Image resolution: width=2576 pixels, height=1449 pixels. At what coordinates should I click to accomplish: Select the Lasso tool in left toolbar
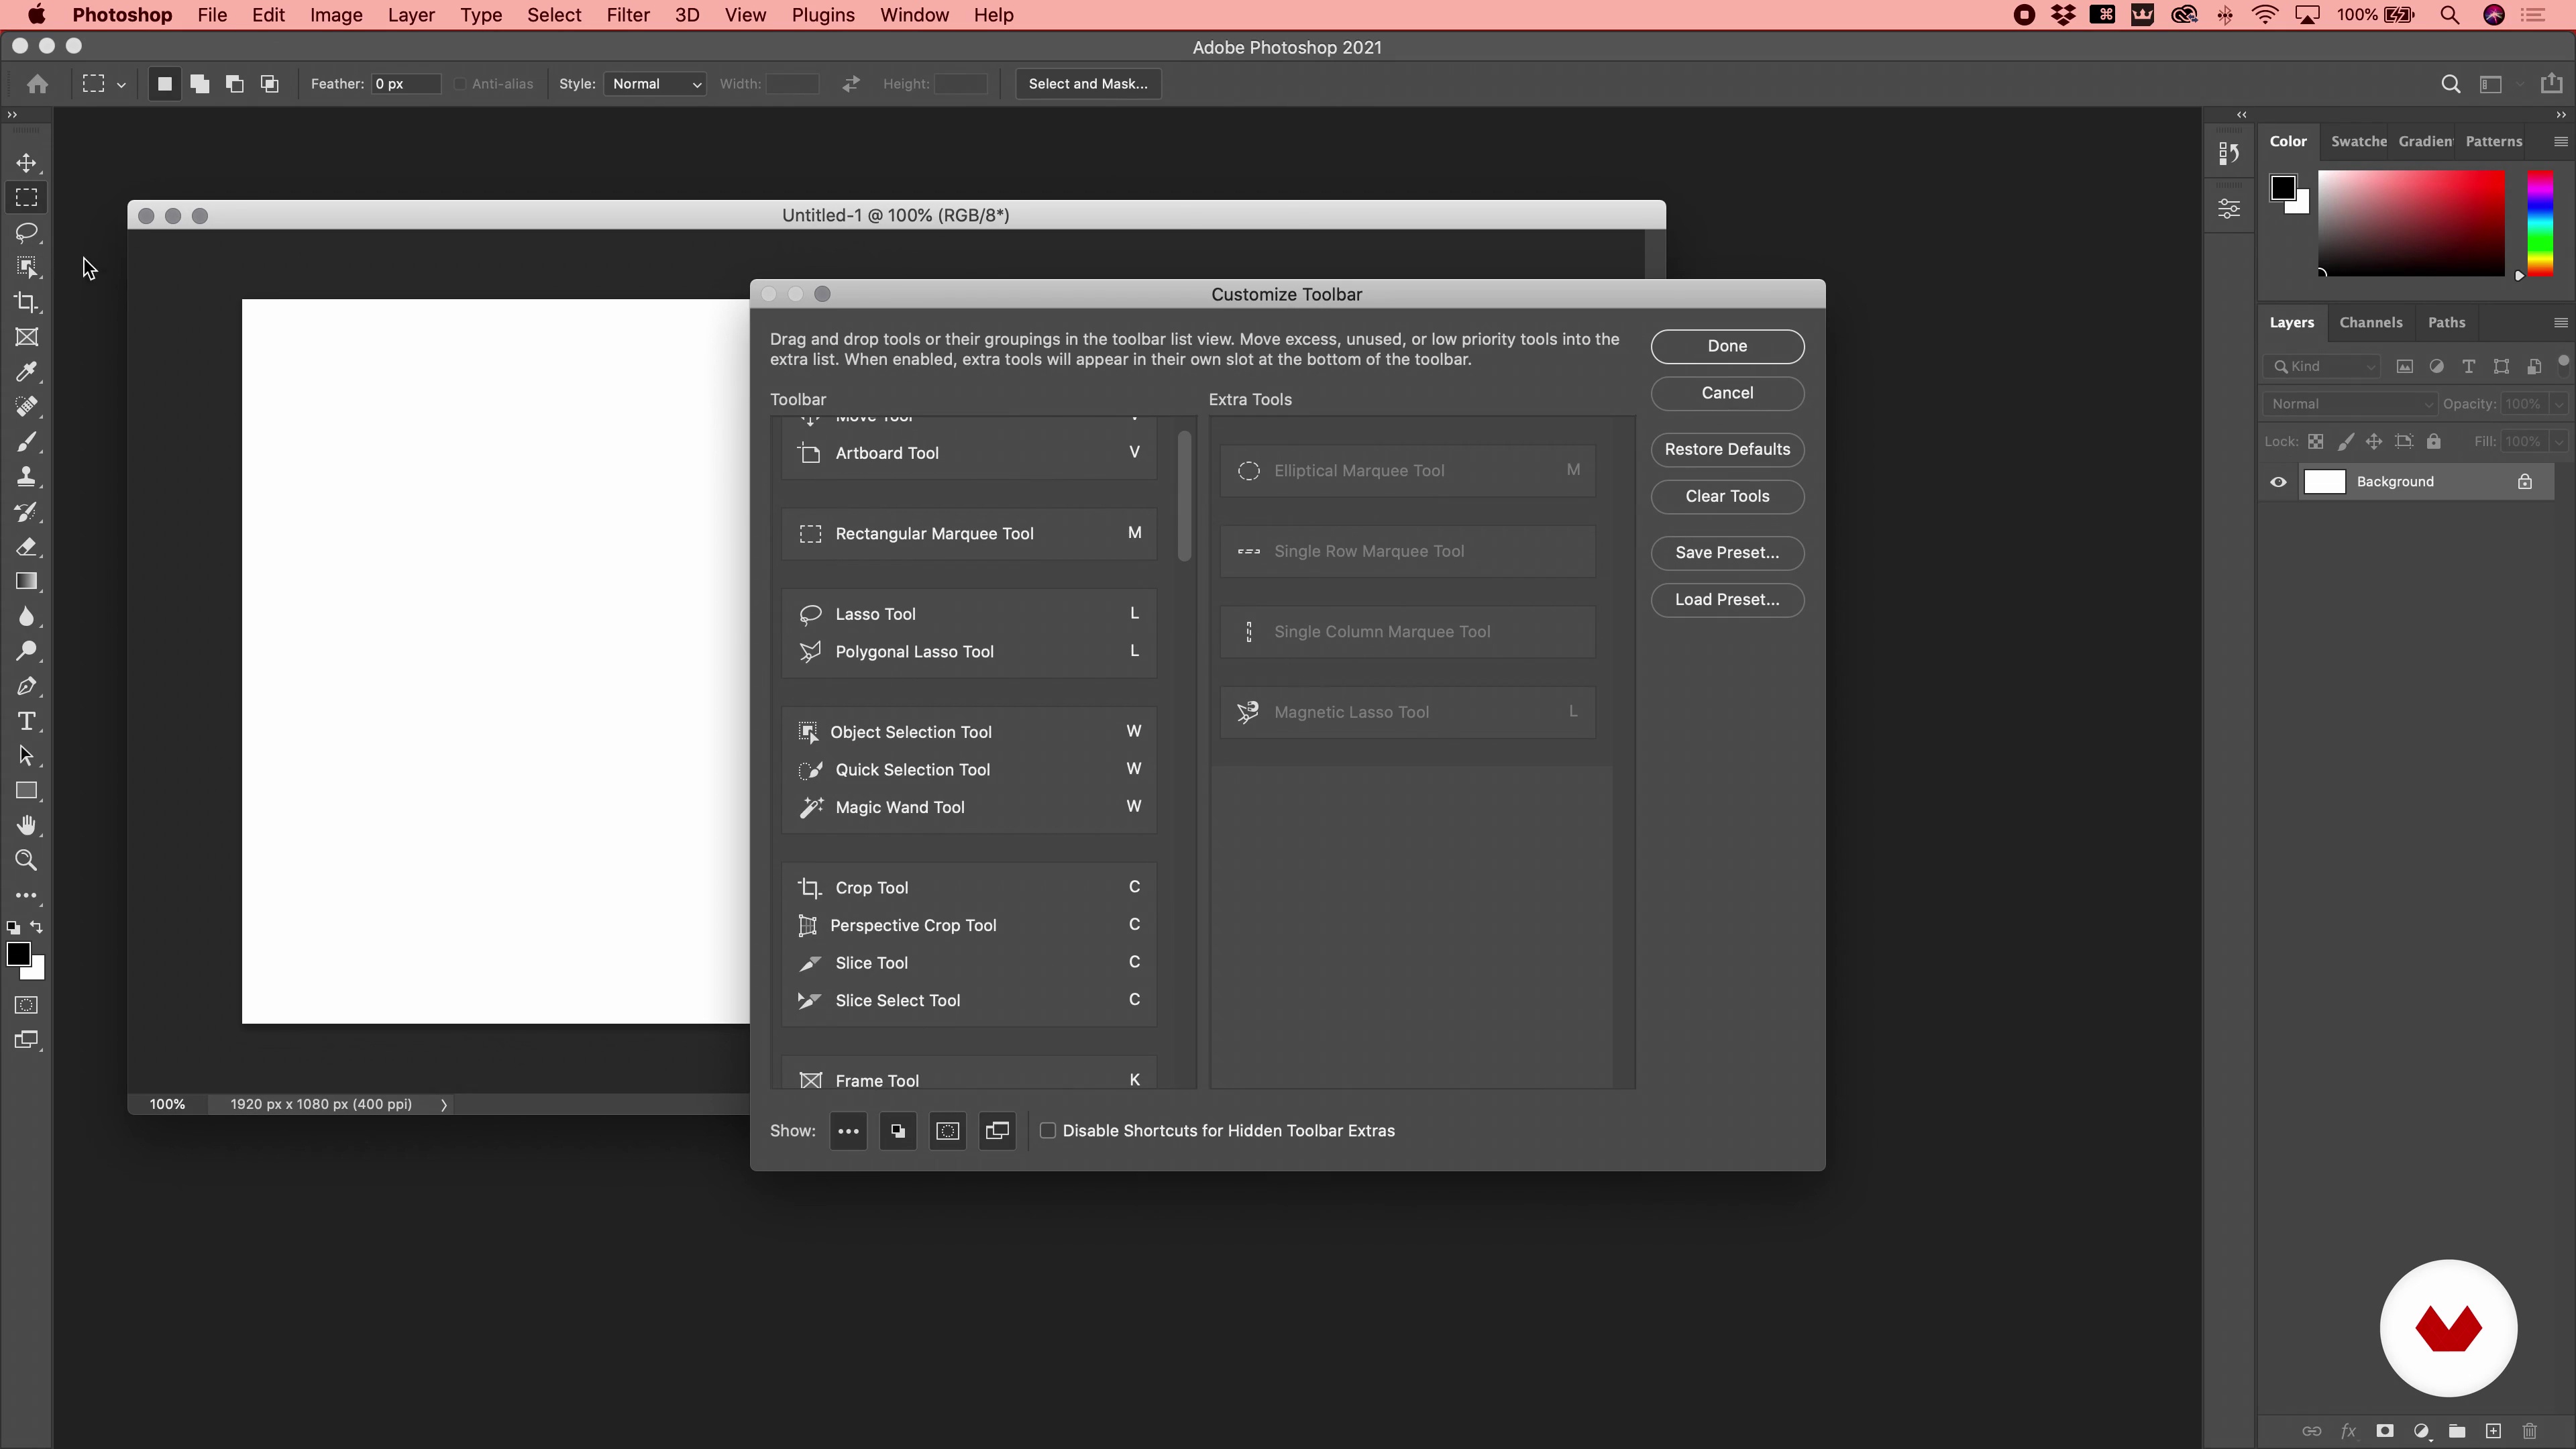coord(27,232)
